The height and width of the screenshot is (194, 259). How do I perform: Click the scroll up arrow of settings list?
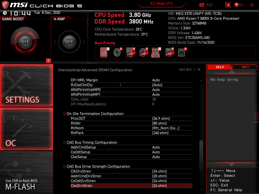pyautogui.click(x=201, y=81)
